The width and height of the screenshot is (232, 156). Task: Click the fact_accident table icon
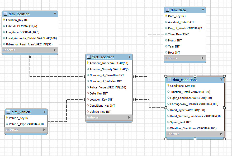(89, 57)
